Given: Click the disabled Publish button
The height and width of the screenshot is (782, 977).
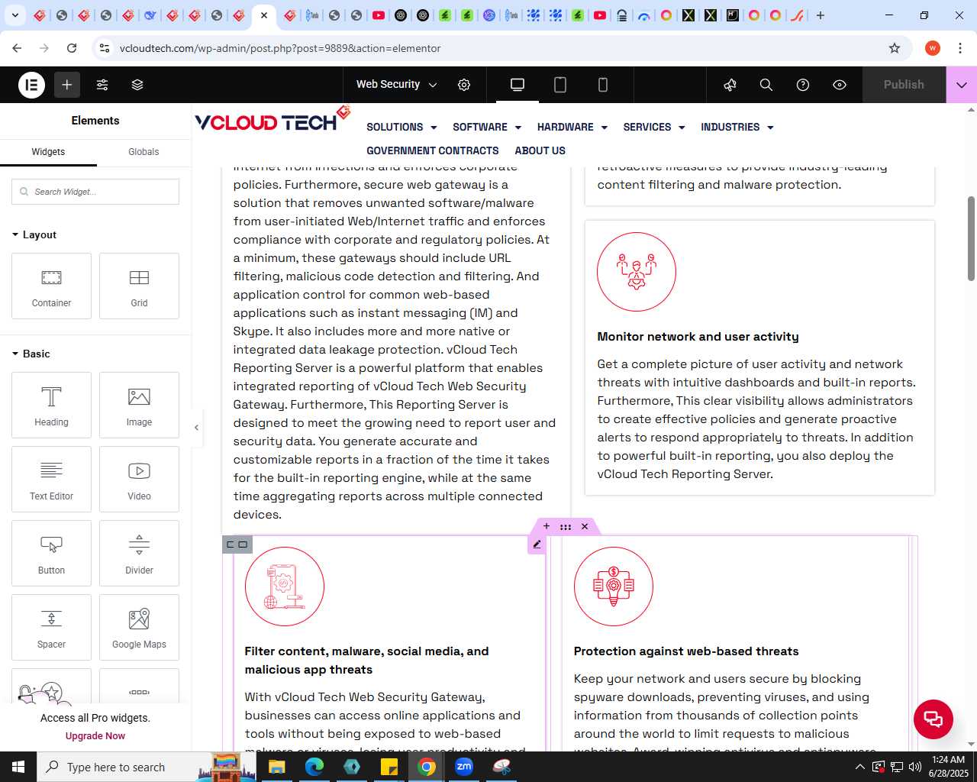Looking at the screenshot, I should (904, 85).
